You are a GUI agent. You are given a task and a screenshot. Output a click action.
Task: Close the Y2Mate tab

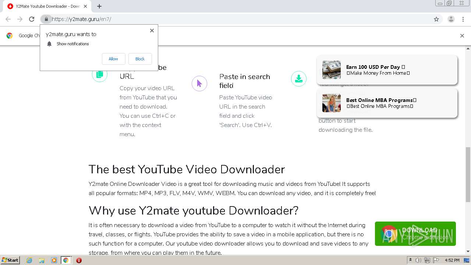pos(85,6)
